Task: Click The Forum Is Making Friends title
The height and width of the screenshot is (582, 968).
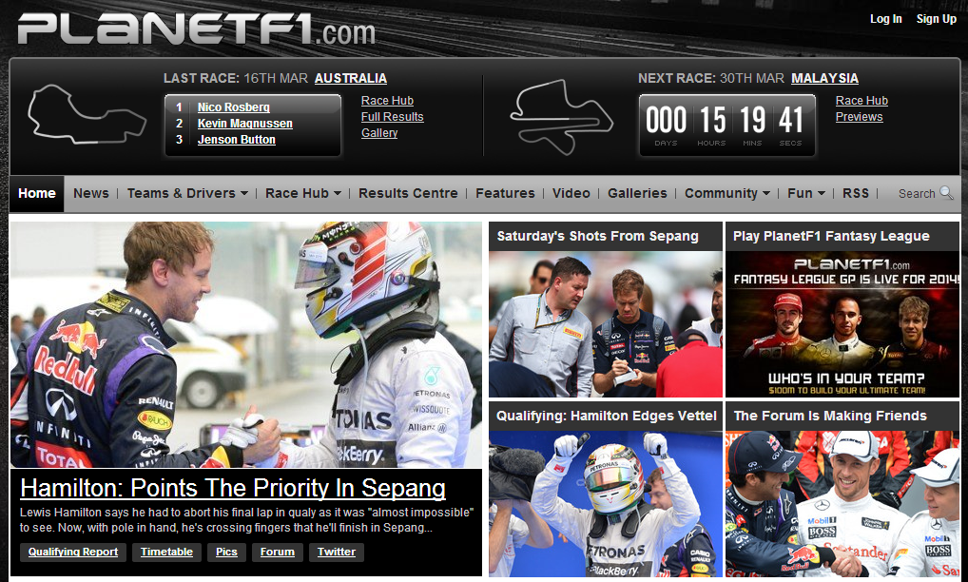Action: 830,416
